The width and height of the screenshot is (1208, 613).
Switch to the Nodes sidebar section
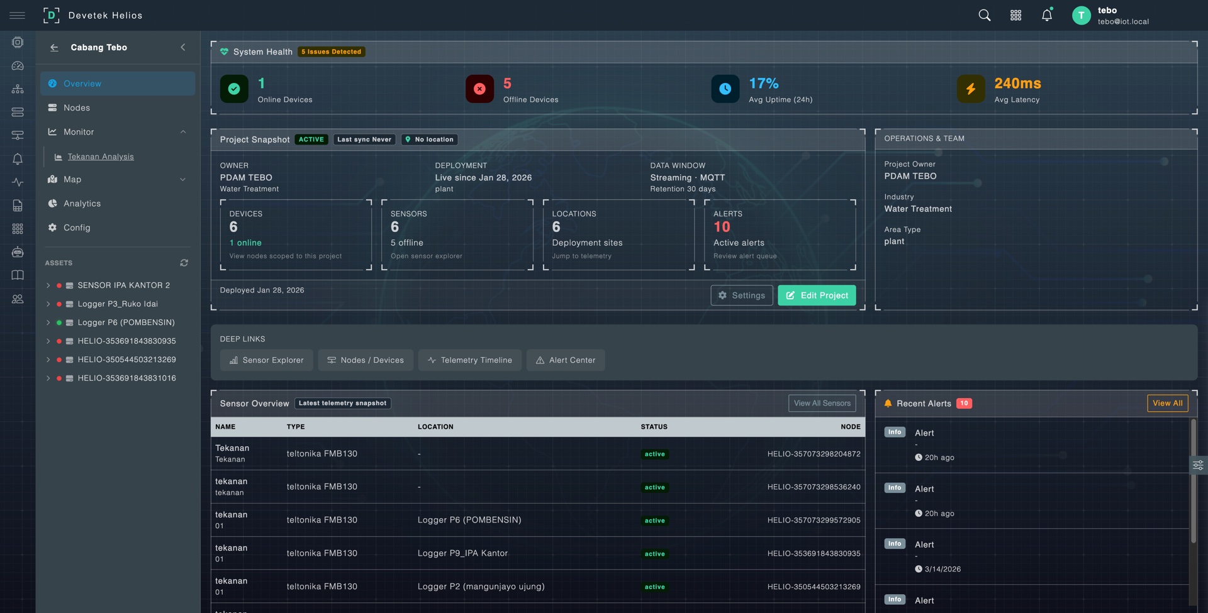[x=75, y=108]
